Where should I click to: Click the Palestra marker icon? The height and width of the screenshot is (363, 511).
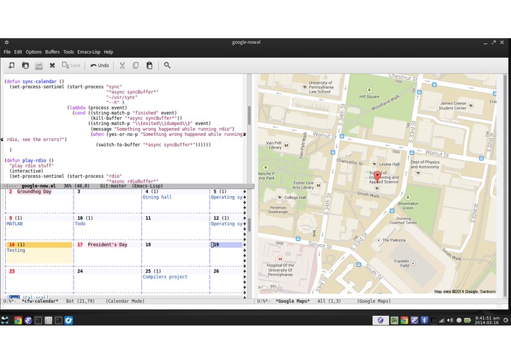(379, 240)
